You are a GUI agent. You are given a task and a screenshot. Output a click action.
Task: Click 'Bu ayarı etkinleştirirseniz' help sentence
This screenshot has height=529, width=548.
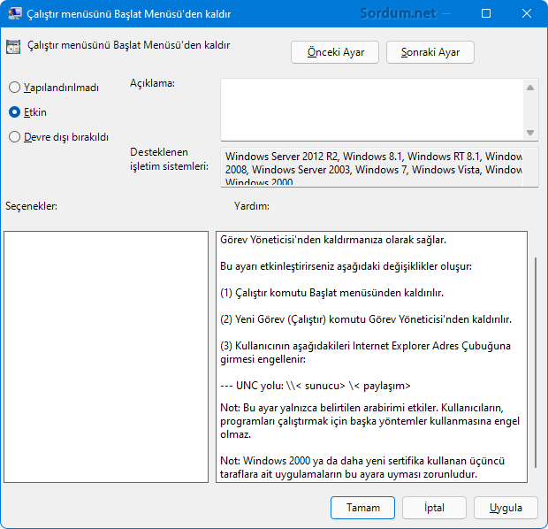pos(346,266)
